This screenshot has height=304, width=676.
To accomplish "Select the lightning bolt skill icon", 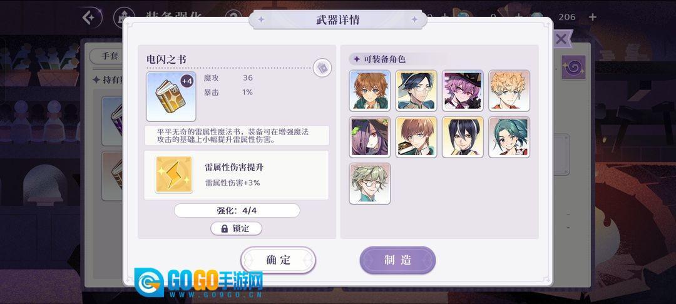I will tap(174, 175).
